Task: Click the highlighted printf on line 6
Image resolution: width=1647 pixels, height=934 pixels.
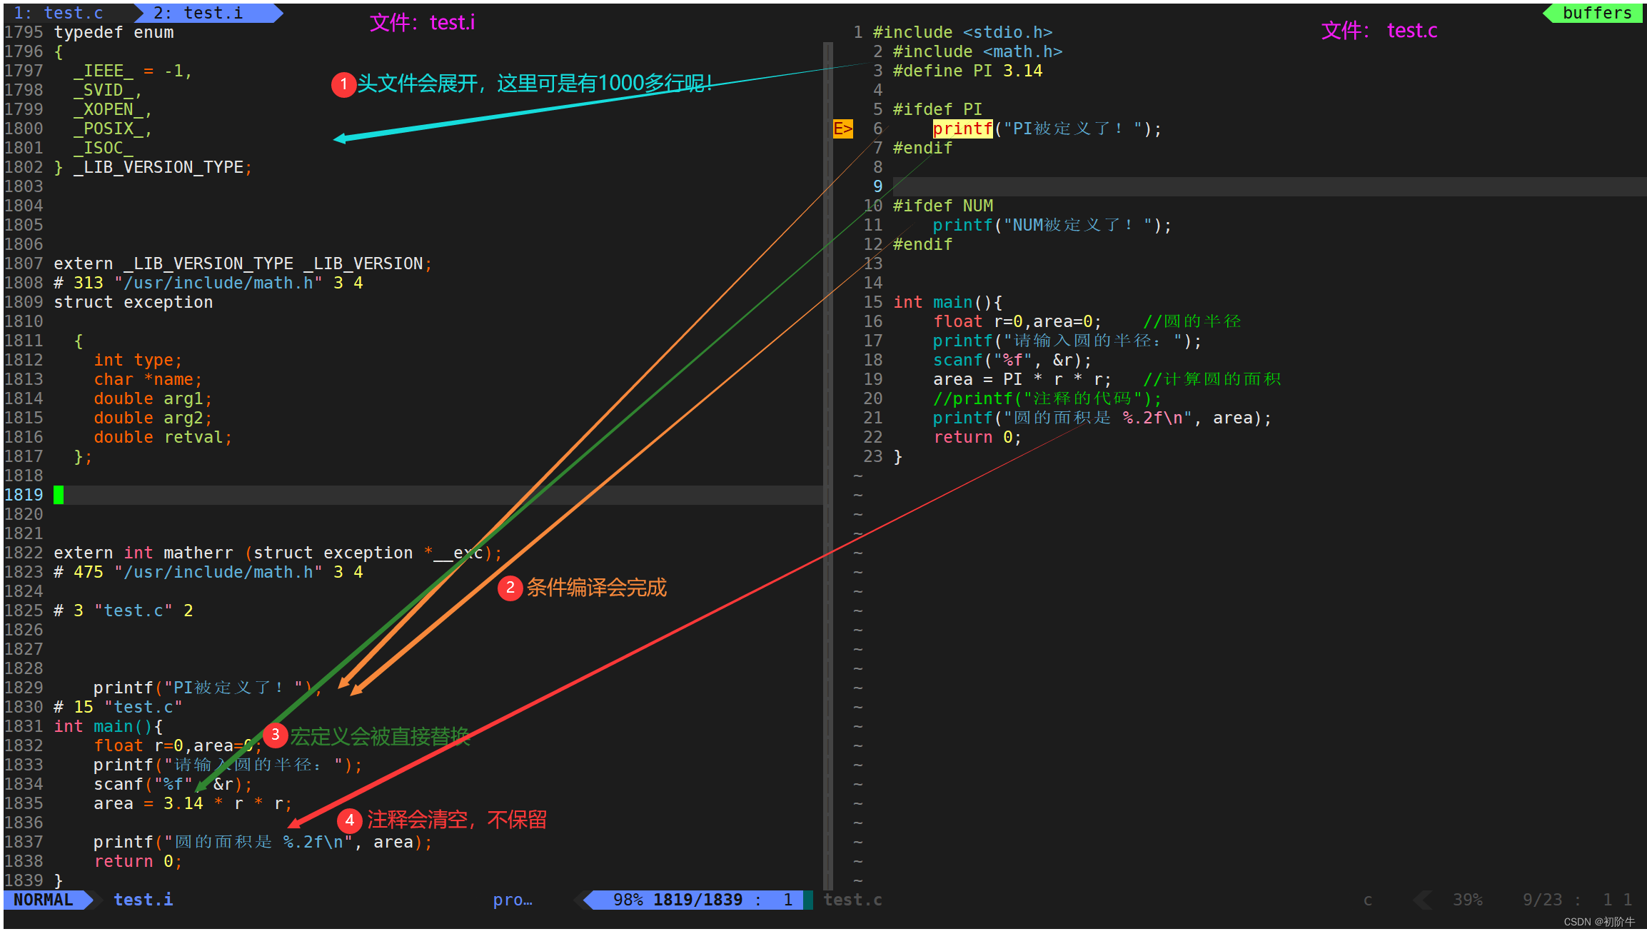Action: 962,129
